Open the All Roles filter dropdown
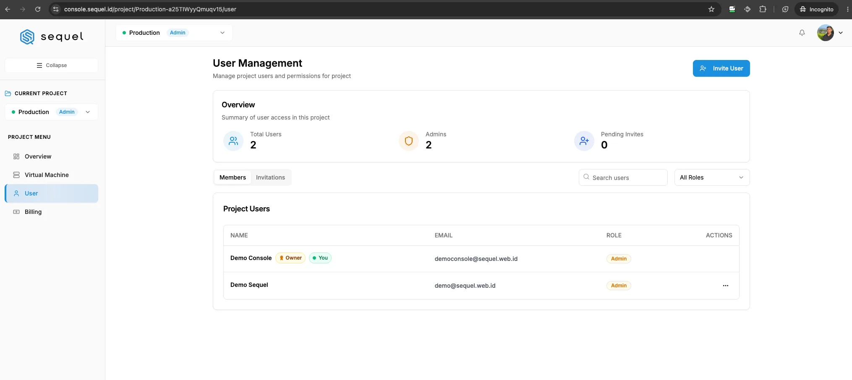 pos(712,177)
